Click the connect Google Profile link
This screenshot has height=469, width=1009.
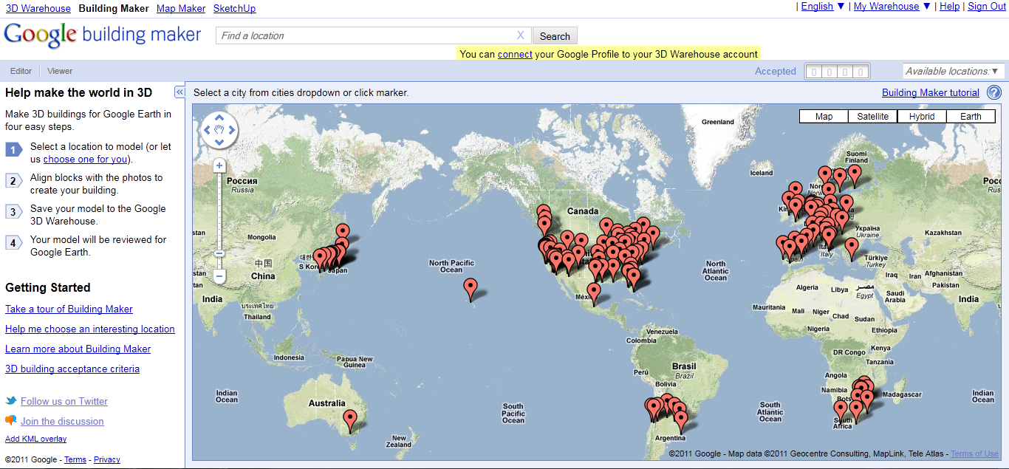pos(515,54)
